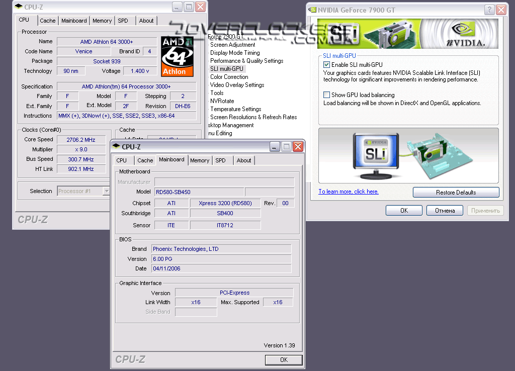Screen dimensions: 515x371
Task: Select Mainboard tab in front CPU-Z window
Action: click(172, 159)
